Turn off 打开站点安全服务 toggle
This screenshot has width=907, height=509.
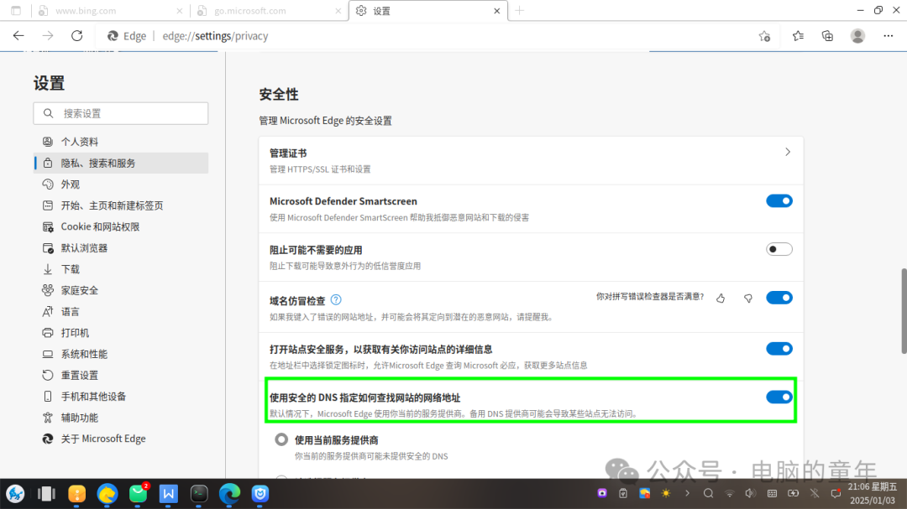point(779,349)
